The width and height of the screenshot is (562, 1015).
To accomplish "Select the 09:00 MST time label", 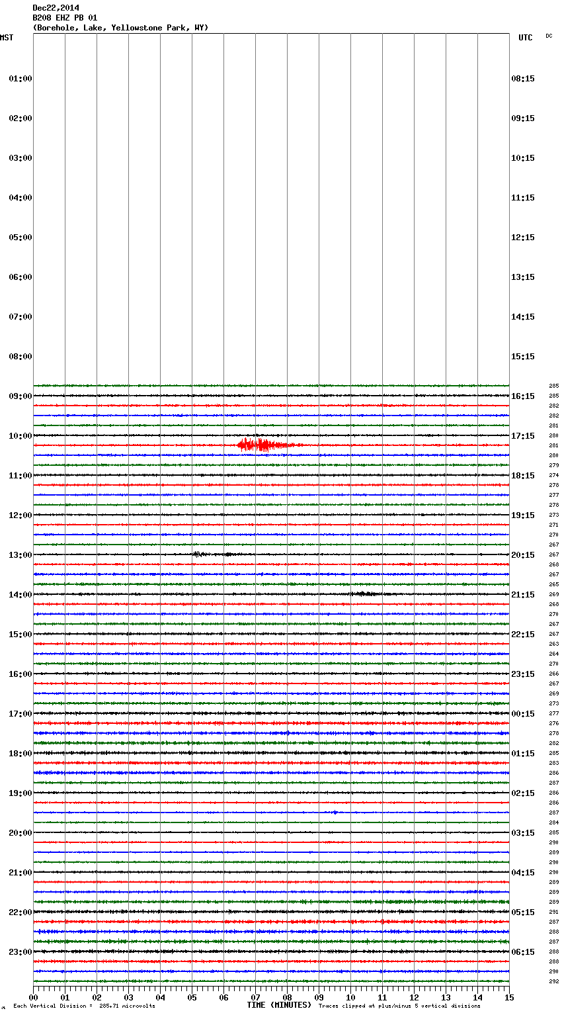I will coord(20,396).
